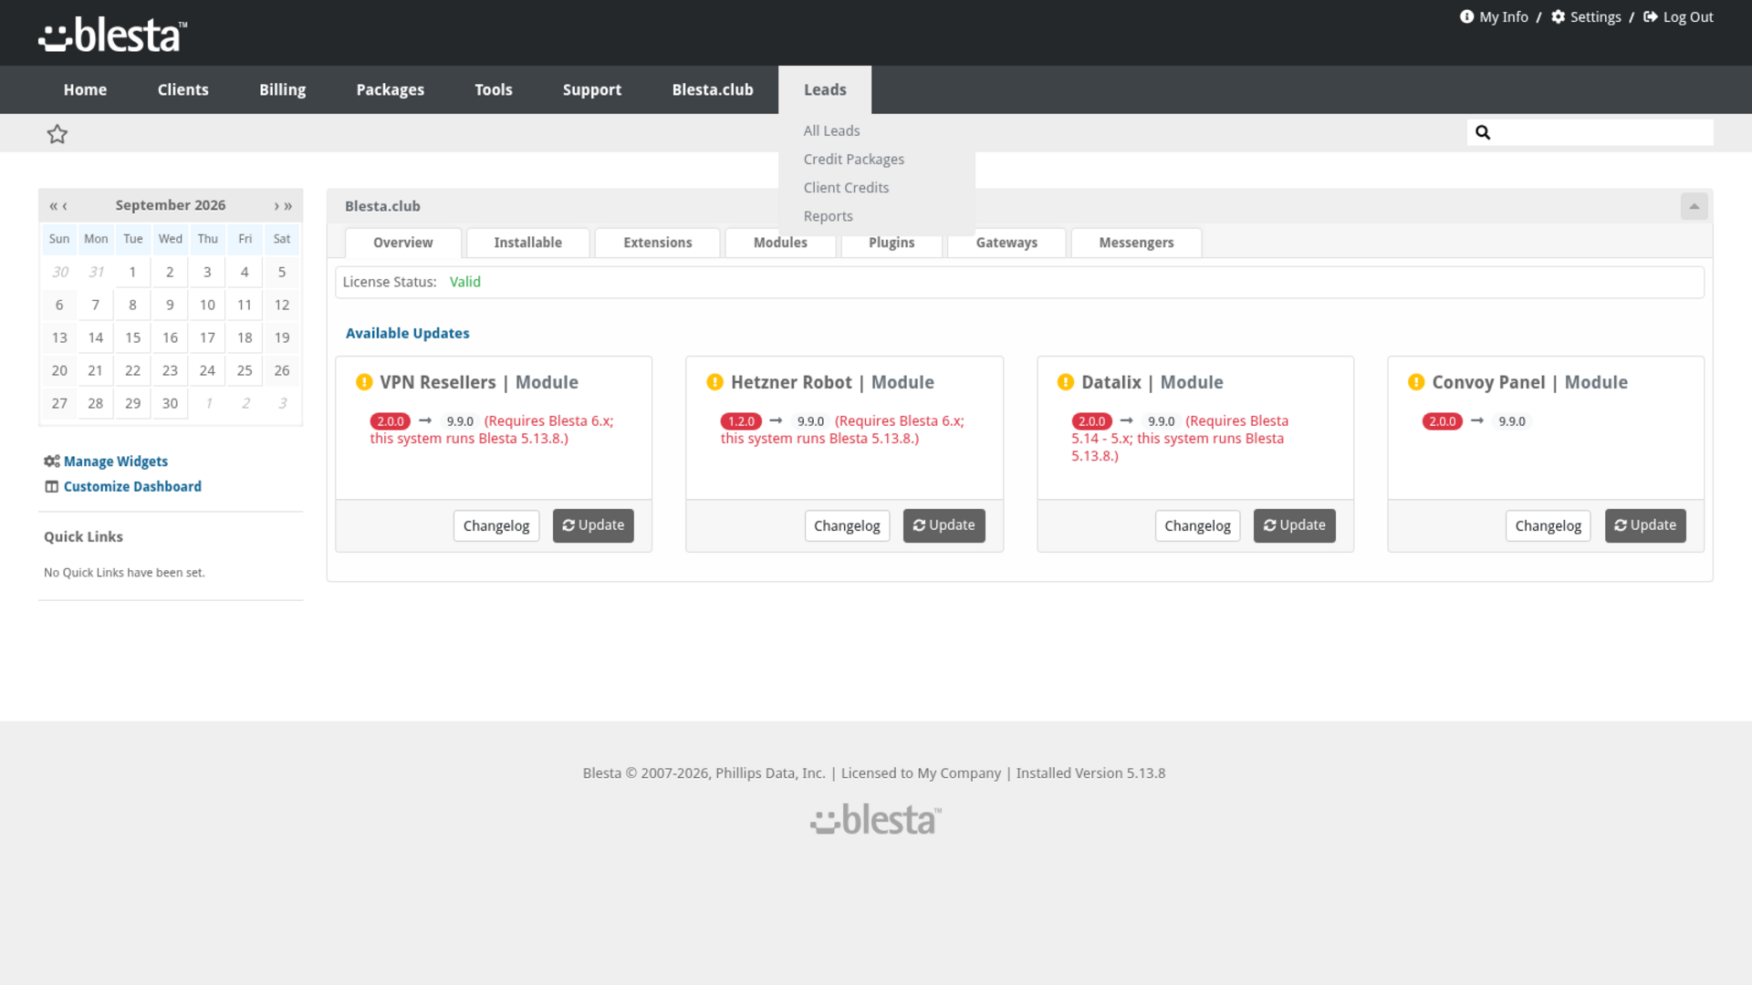Switch to the Extensions tab
The height and width of the screenshot is (985, 1752).
657,243
